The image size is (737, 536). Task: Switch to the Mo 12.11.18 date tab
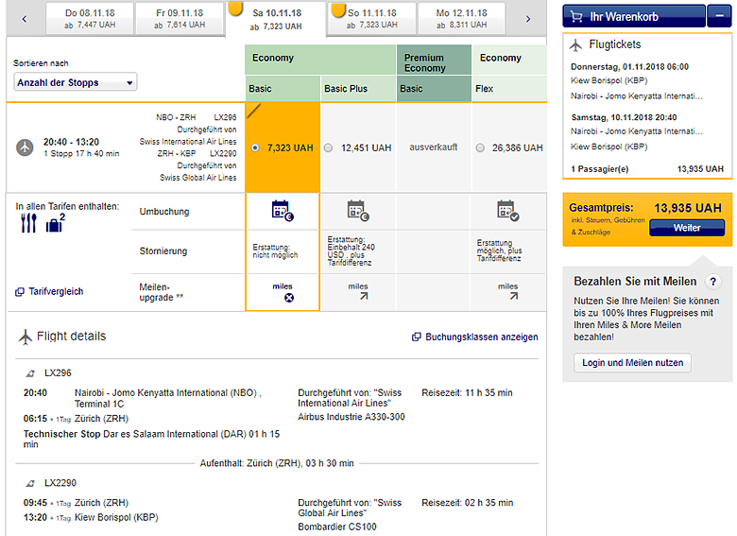pyautogui.click(x=461, y=19)
